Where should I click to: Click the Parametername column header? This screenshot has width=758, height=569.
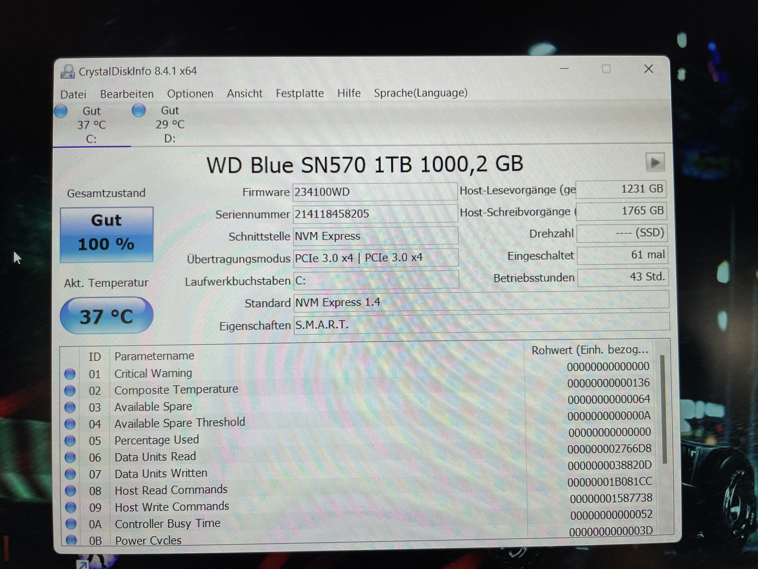154,356
